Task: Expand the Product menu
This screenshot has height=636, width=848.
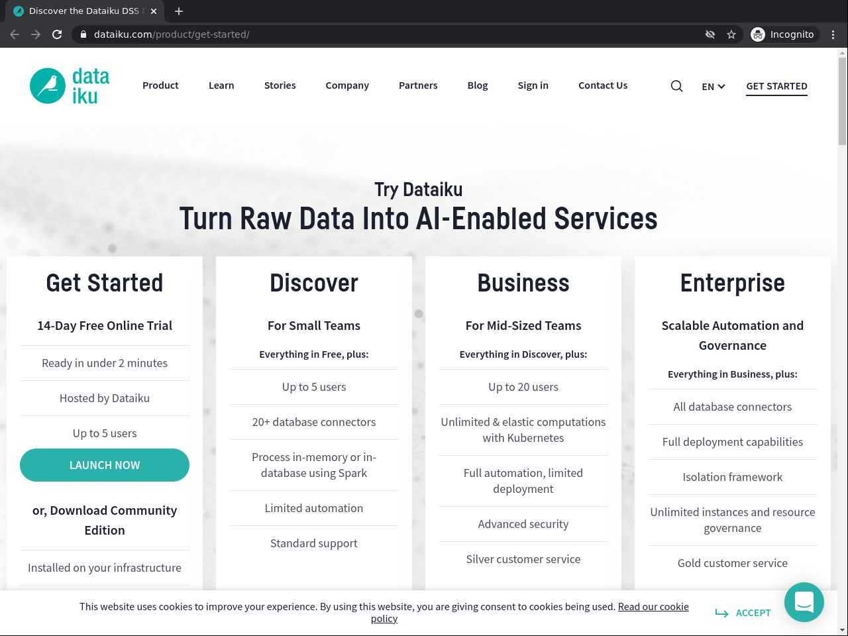Action: (x=160, y=85)
